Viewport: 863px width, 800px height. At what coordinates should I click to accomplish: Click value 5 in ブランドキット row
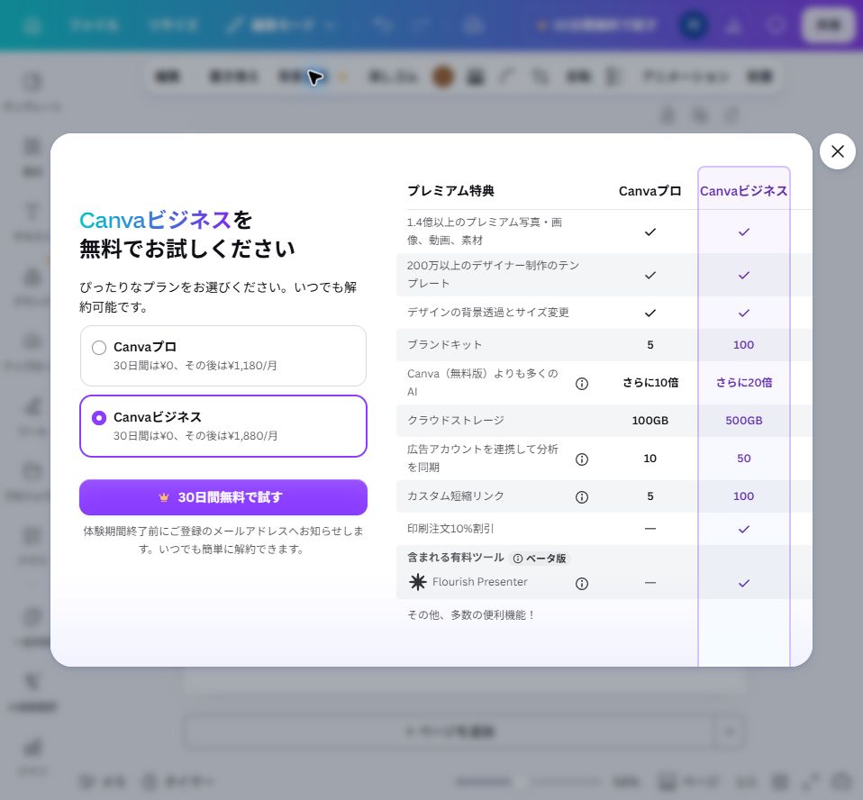[650, 345]
